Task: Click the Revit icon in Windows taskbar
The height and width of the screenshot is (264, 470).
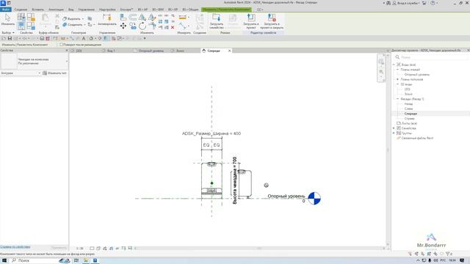Action: tap(95, 260)
